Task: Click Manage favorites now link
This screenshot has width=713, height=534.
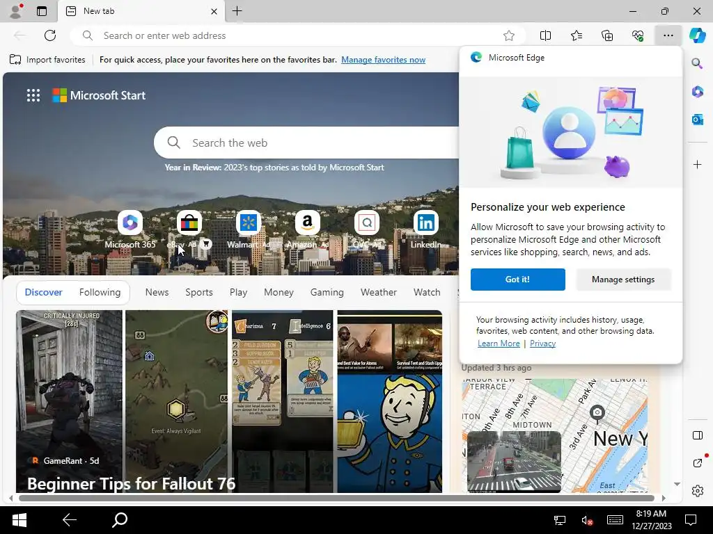Action: point(384,60)
